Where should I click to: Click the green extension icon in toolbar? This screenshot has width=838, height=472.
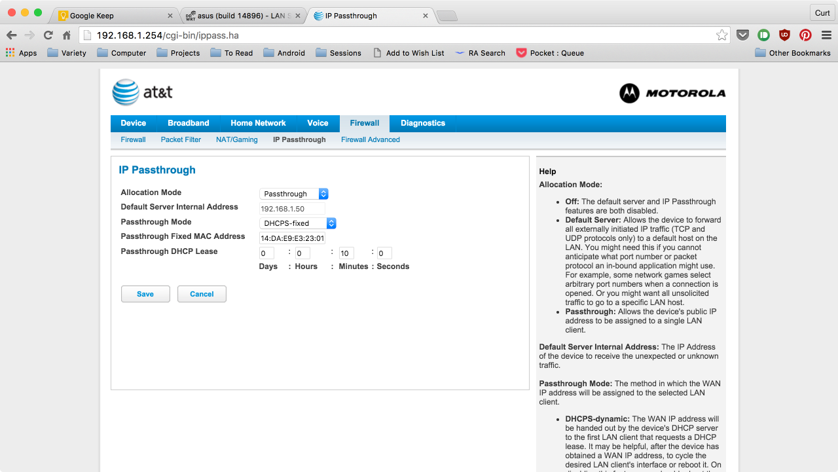[763, 35]
